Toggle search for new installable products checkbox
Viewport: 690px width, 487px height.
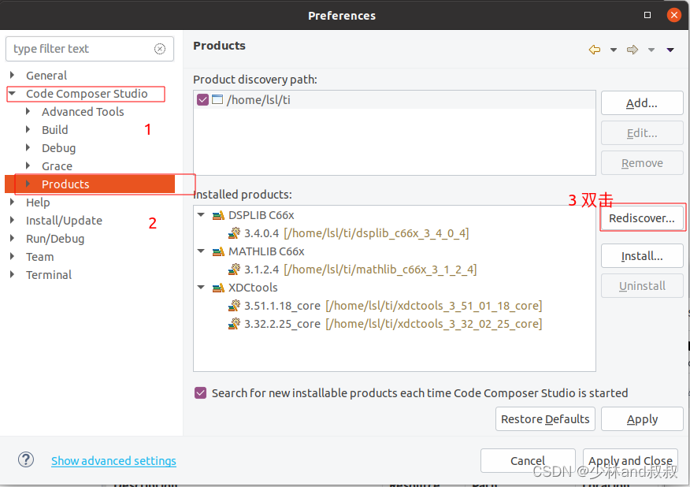(x=200, y=392)
